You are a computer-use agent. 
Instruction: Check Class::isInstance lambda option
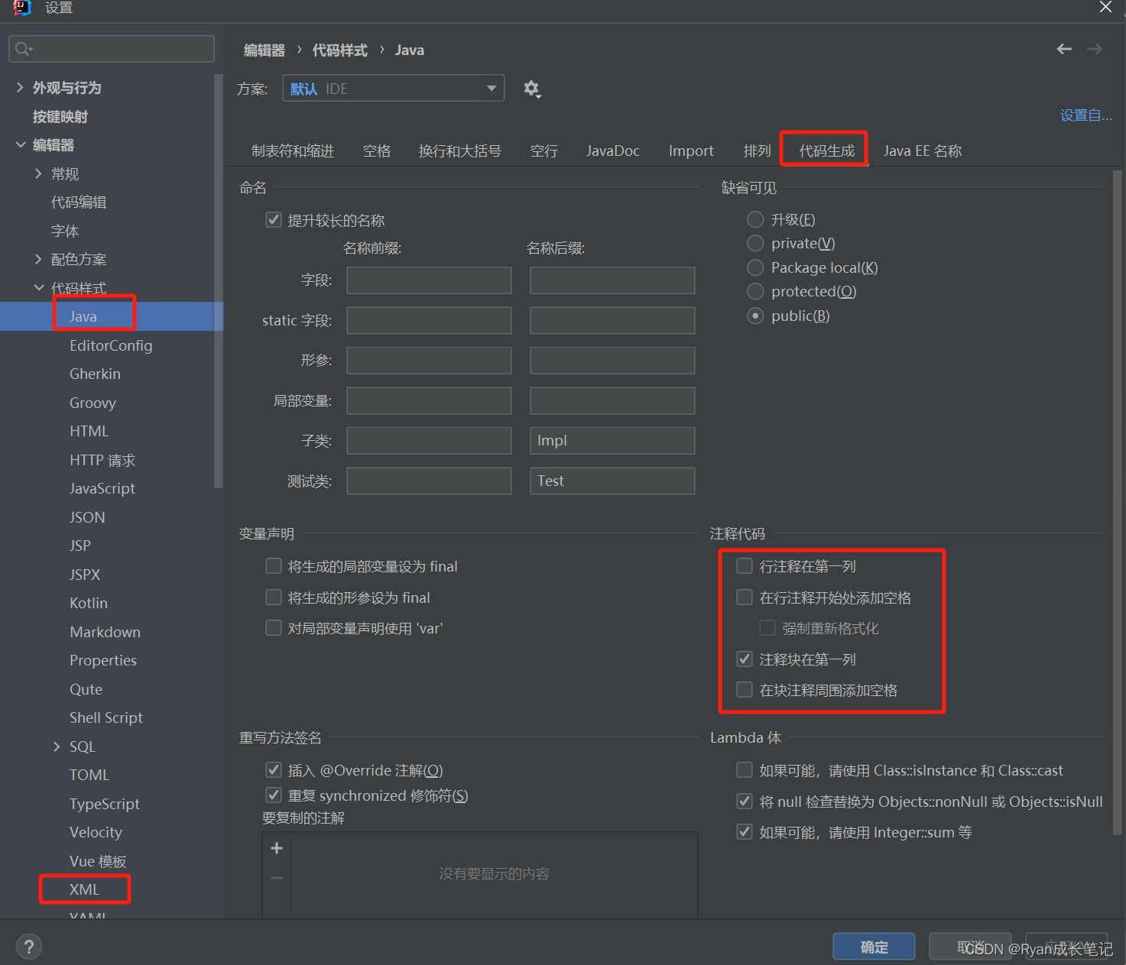click(745, 770)
